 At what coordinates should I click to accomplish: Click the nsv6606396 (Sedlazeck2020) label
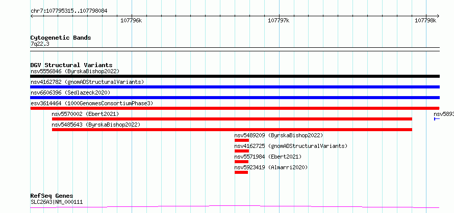click(70, 93)
